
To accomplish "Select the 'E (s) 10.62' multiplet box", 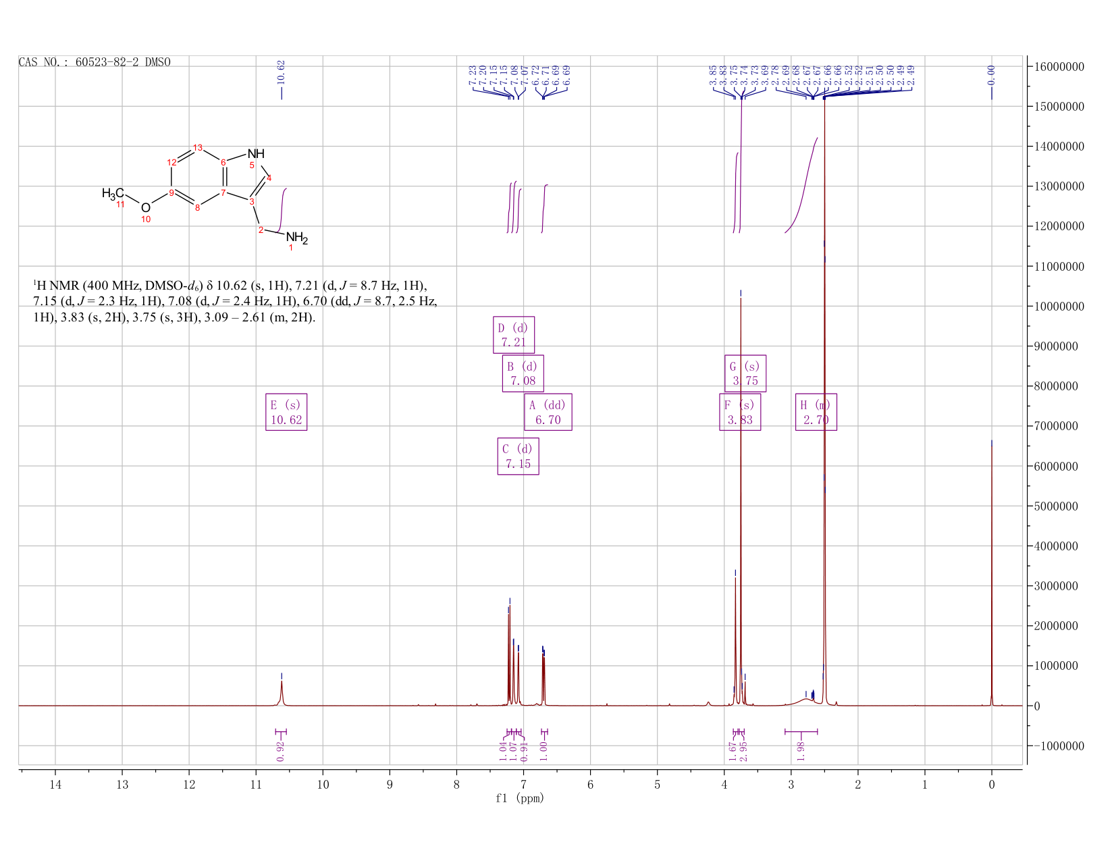I will (x=286, y=412).
